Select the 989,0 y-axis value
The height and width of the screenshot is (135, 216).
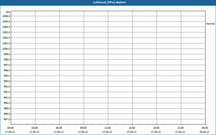point(7,109)
